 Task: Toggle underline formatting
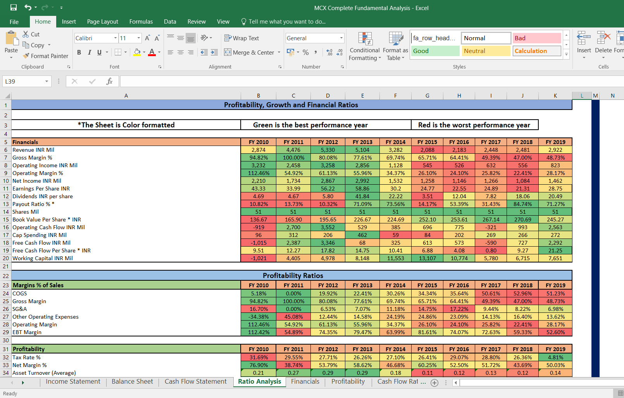99,52
